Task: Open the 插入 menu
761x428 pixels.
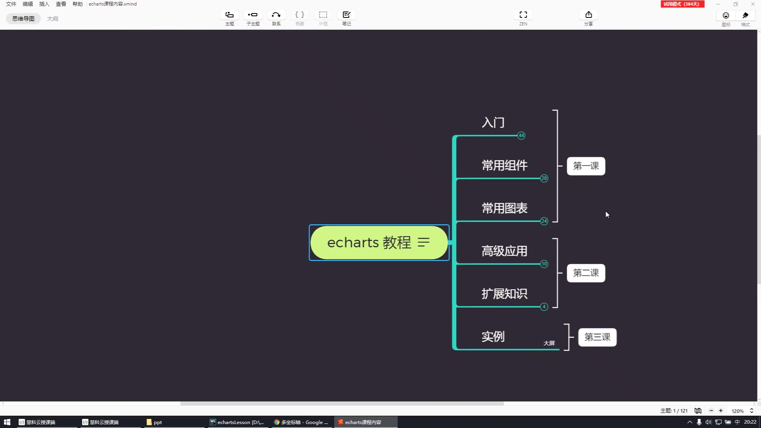Action: 44,4
